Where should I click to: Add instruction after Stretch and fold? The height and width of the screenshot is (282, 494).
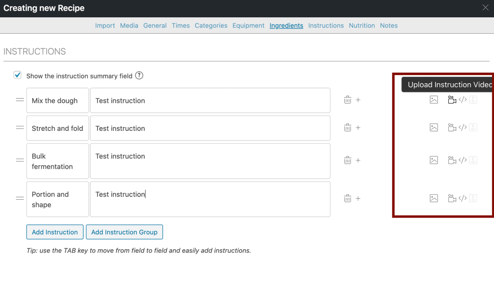click(x=358, y=128)
